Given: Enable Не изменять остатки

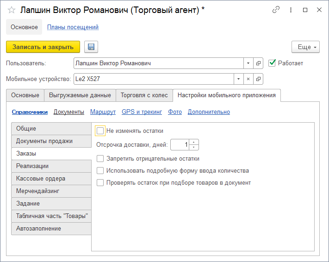Looking at the screenshot, I should click(x=100, y=131).
